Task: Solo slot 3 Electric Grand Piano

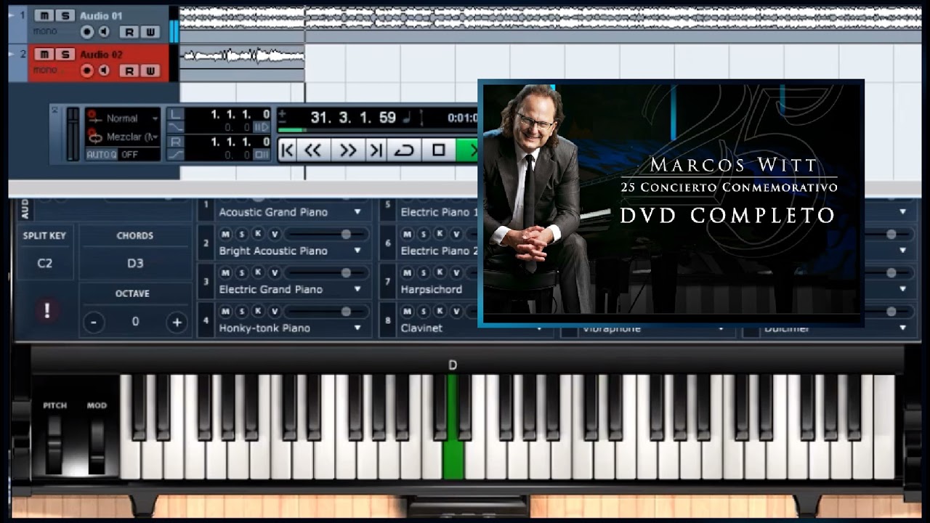Action: [242, 272]
